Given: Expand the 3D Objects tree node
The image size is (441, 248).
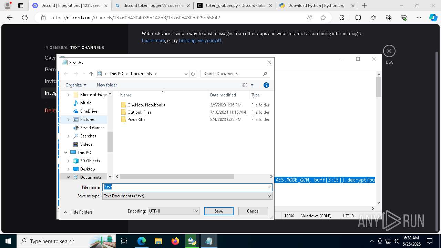Looking at the screenshot, I should pyautogui.click(x=68, y=161).
